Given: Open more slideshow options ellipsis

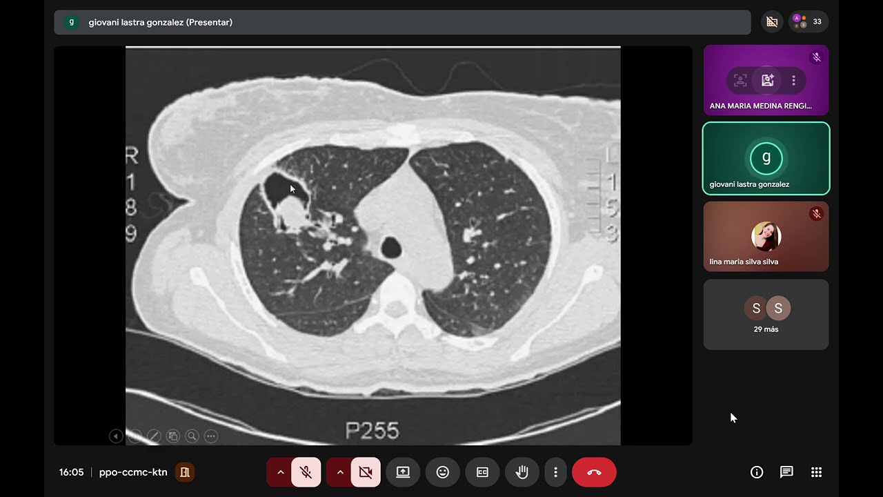Looking at the screenshot, I should pos(211,436).
